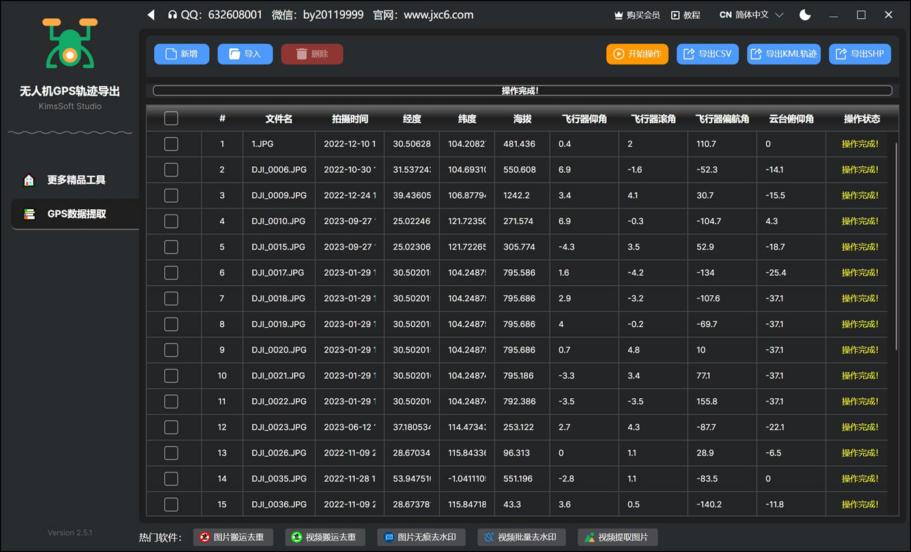Click the 文件名 column header
The image size is (911, 552).
(279, 119)
